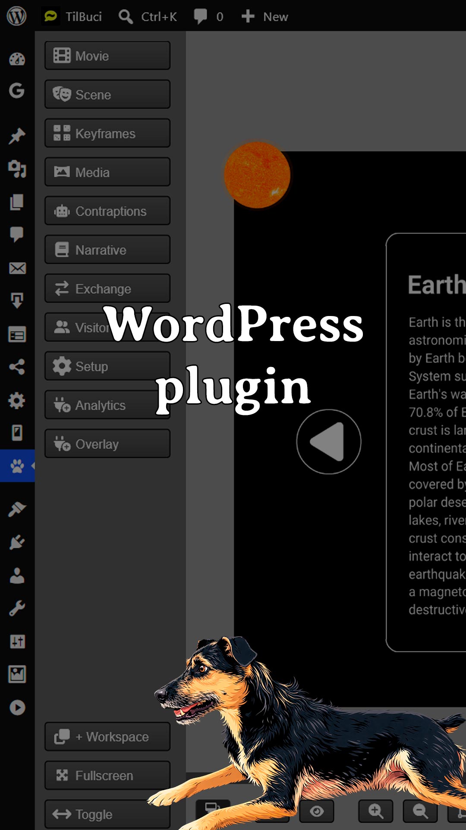Open the Setup menu
Image resolution: width=466 pixels, height=830 pixels.
107,366
